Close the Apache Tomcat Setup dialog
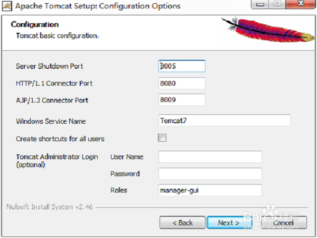 click(299, 6)
